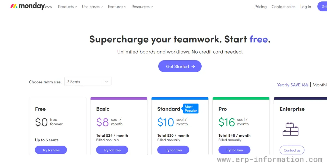Click the Get Started button
Viewport: 327px width, 163px height.
coord(180,66)
